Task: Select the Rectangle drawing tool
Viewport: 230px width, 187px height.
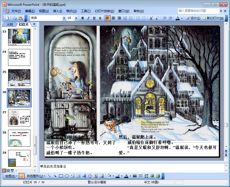Action: point(61,176)
